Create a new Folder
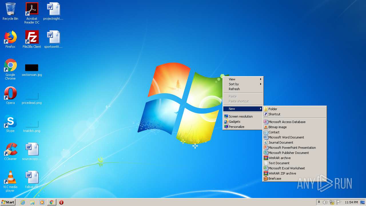 295,109
